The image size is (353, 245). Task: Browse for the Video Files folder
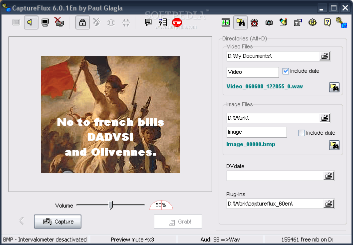[325, 56]
